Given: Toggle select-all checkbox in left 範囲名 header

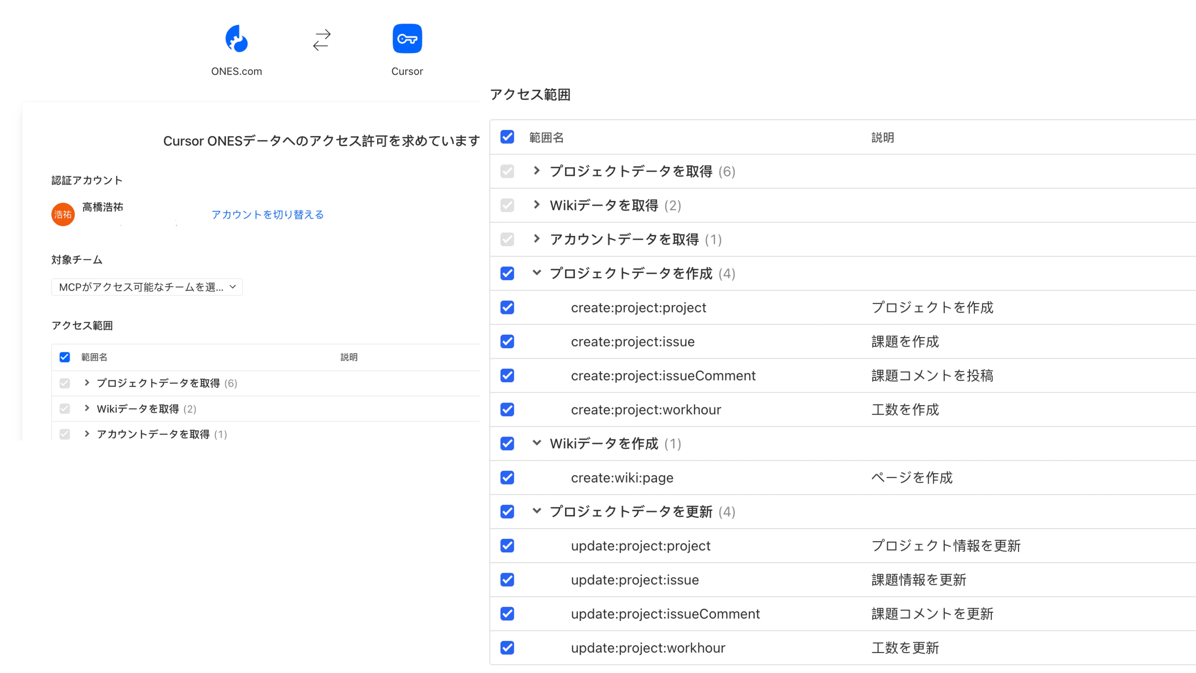Looking at the screenshot, I should coord(64,357).
